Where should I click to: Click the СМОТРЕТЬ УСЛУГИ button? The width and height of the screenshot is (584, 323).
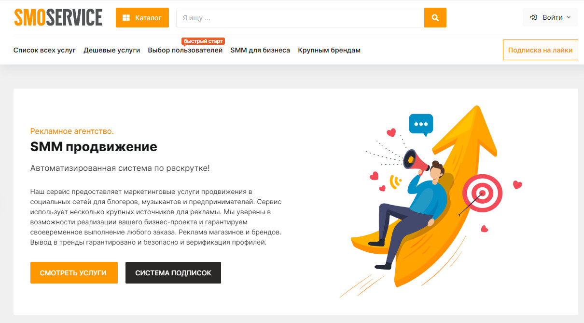pyautogui.click(x=74, y=272)
